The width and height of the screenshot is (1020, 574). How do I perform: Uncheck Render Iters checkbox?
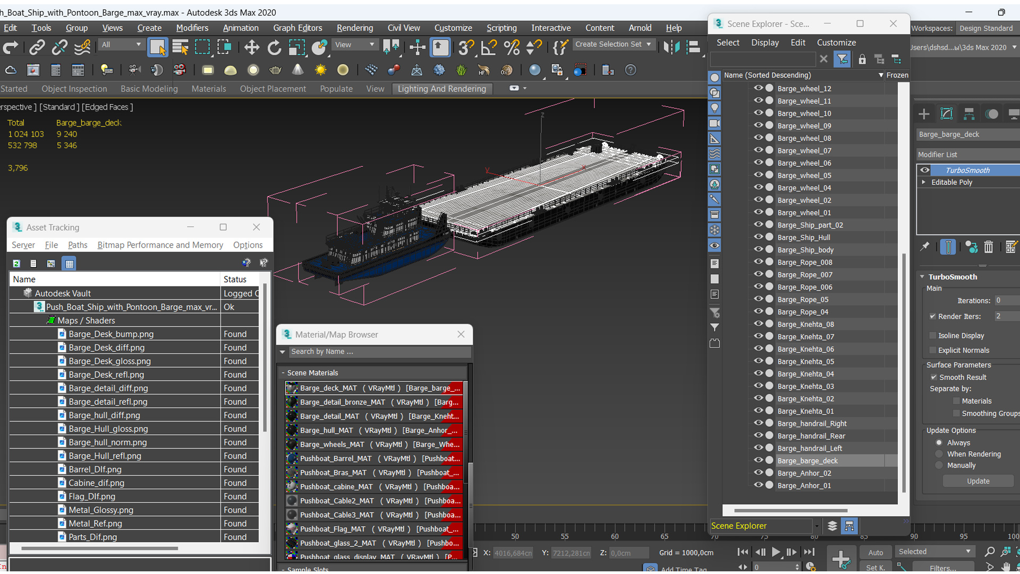click(932, 316)
